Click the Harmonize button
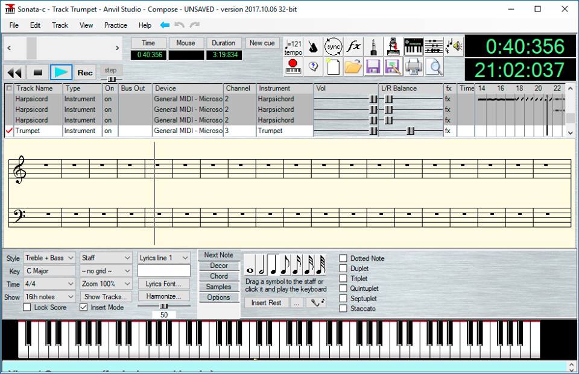 click(x=163, y=296)
